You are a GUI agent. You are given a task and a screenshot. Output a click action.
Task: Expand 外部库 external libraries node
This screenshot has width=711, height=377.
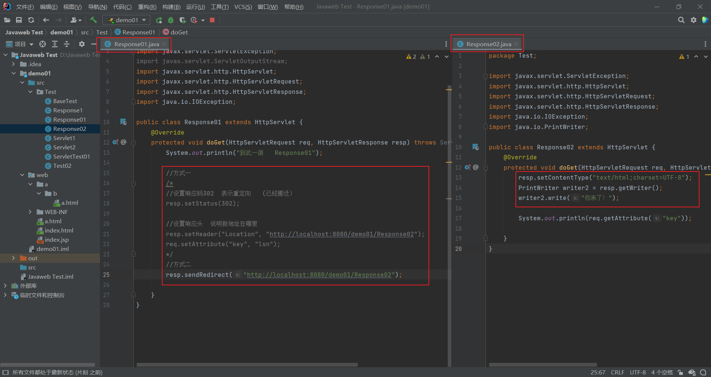(5, 286)
